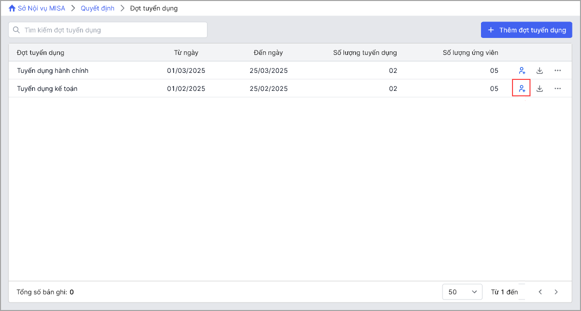
Task: Open Sở Nội vụ MISA breadcrumb link
Action: [41, 8]
